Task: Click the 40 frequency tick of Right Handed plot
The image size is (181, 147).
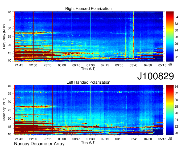Action: (x=9, y=12)
